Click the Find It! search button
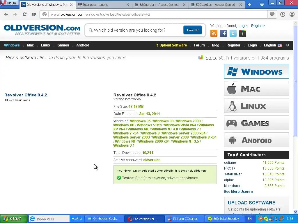The width and height of the screenshot is (298, 223). click(193, 30)
